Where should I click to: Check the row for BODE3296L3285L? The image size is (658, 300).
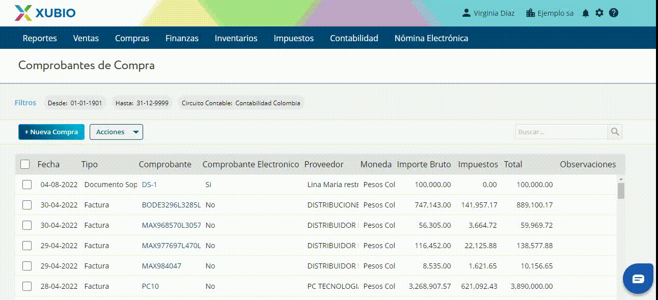[x=27, y=205]
